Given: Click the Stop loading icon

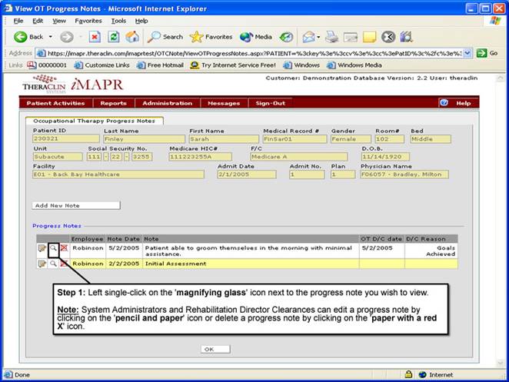Looking at the screenshot, I should [95, 36].
